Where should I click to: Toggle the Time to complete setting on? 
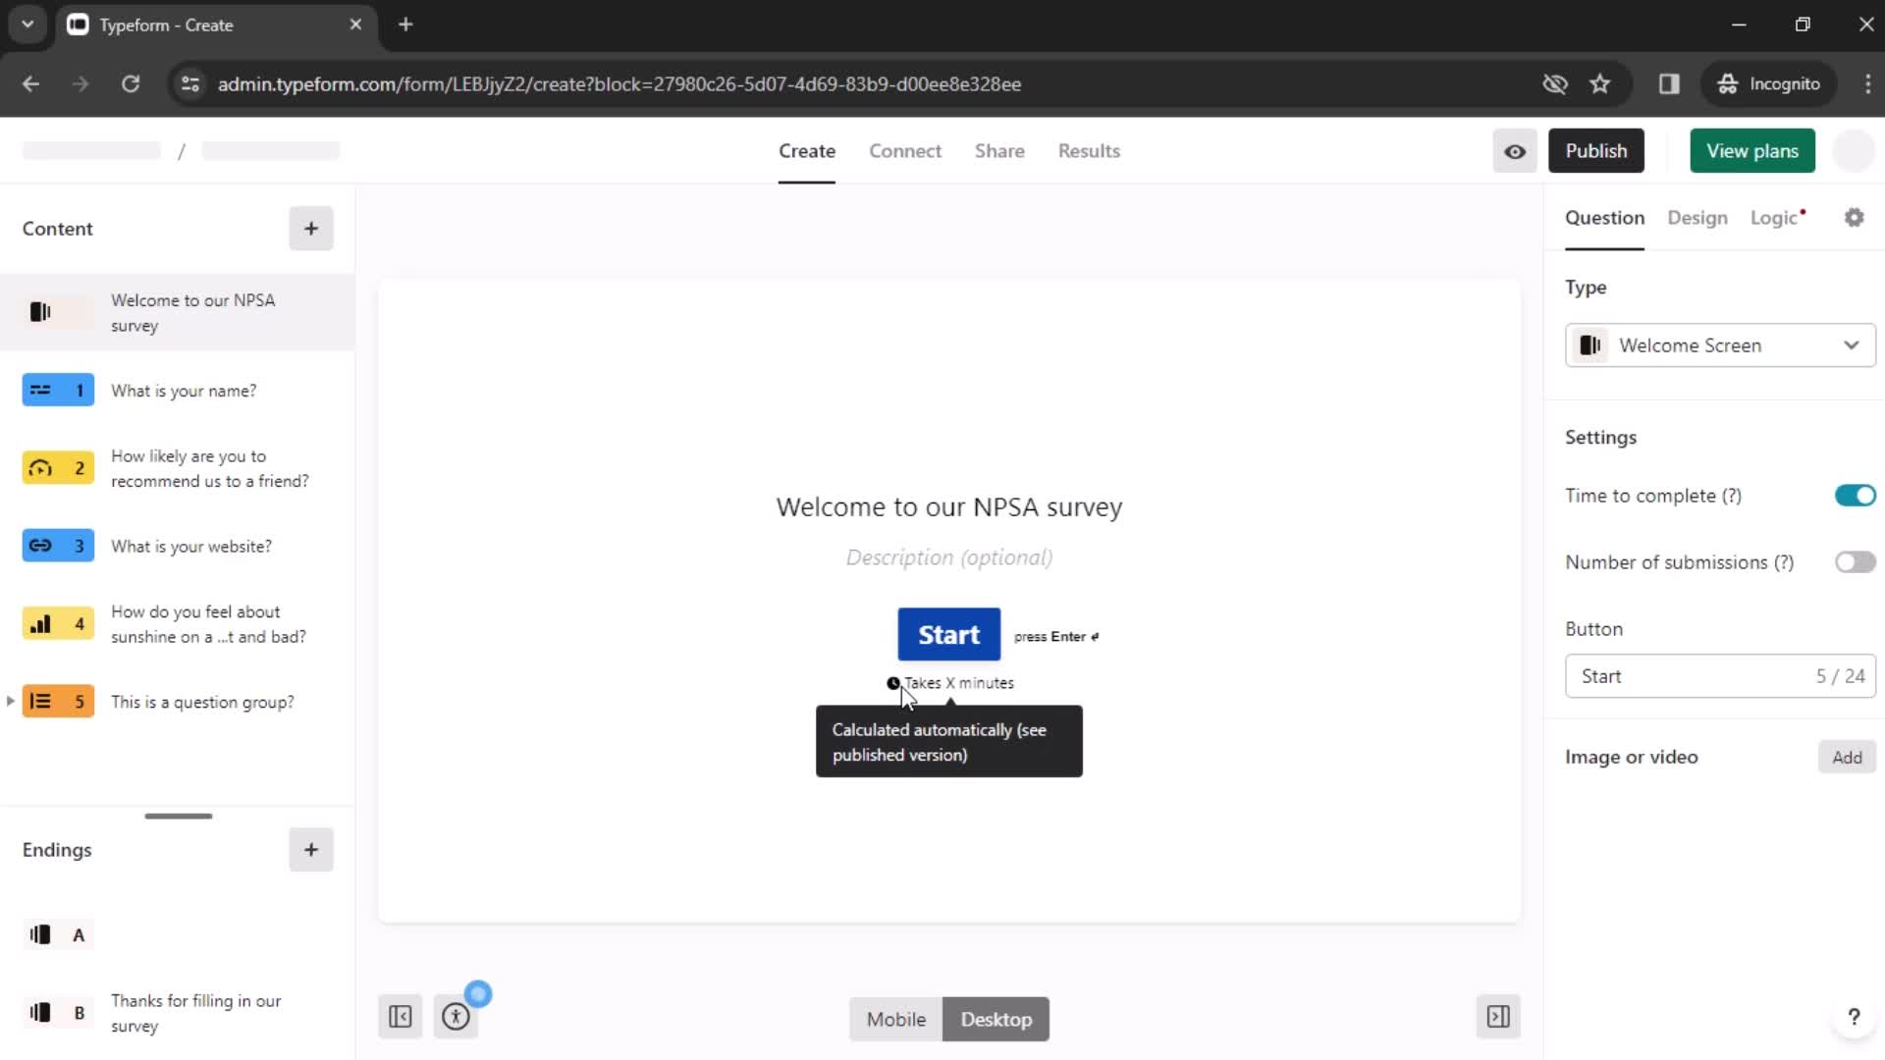pyautogui.click(x=1854, y=495)
